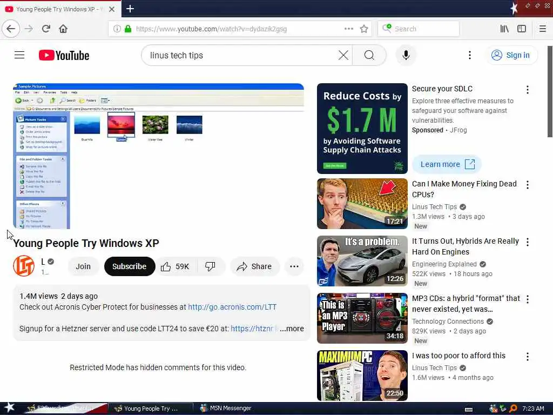The image size is (553, 415).
Task: Click the Join button
Action: coord(83,266)
